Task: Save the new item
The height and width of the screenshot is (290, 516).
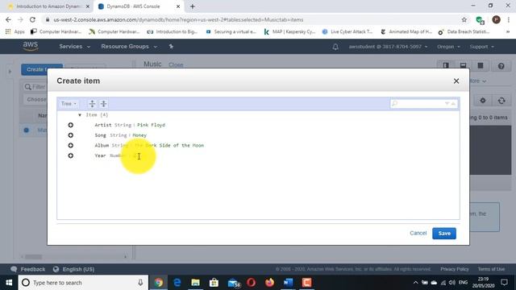Action: [x=444, y=233]
